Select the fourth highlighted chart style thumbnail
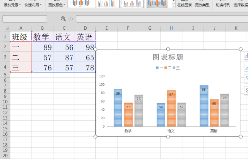This screenshot has height=159, width=248. tap(157, 4)
